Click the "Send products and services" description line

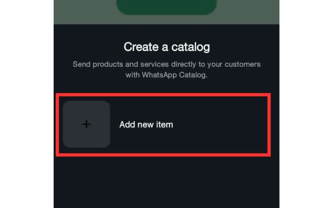pyautogui.click(x=166, y=64)
